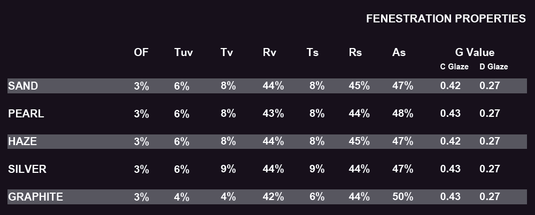Click the FENESTRATION PROPERTIES title
The height and width of the screenshot is (215, 535).
[446, 18]
